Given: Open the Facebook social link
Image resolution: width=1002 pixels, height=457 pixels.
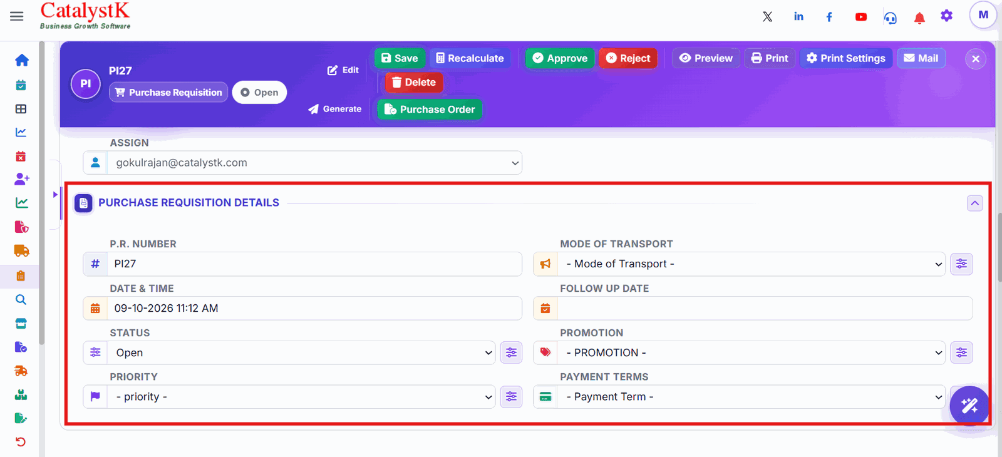Looking at the screenshot, I should click(829, 17).
